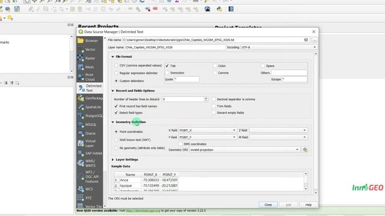Click the select CRS globe icon
Image resolution: width=385 pixels, height=216 pixels.
coord(305,149)
